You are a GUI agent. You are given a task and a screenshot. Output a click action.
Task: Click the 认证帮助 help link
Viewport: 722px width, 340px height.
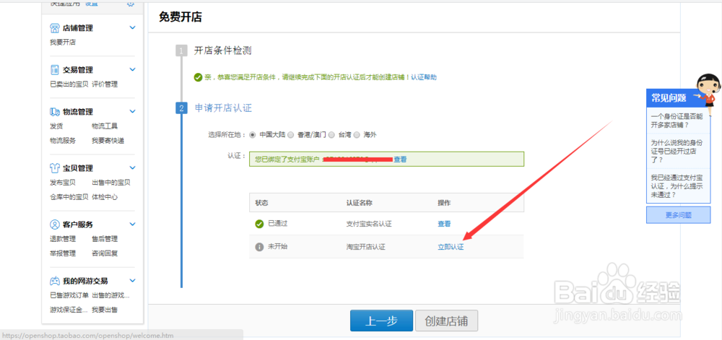tap(424, 77)
